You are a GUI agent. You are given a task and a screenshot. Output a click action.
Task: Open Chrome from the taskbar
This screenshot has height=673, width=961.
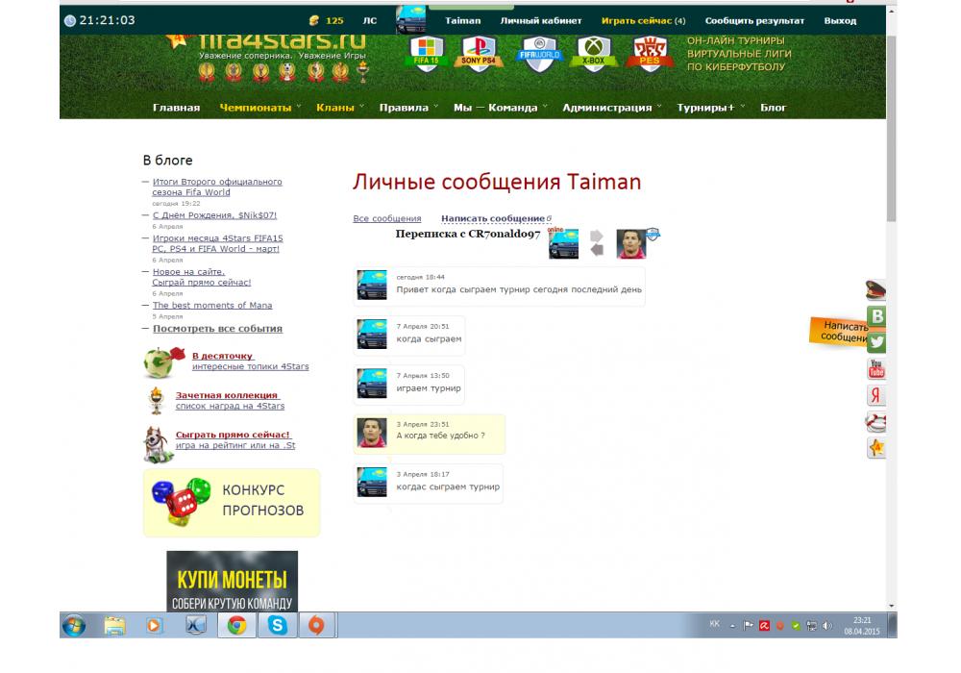click(x=237, y=626)
